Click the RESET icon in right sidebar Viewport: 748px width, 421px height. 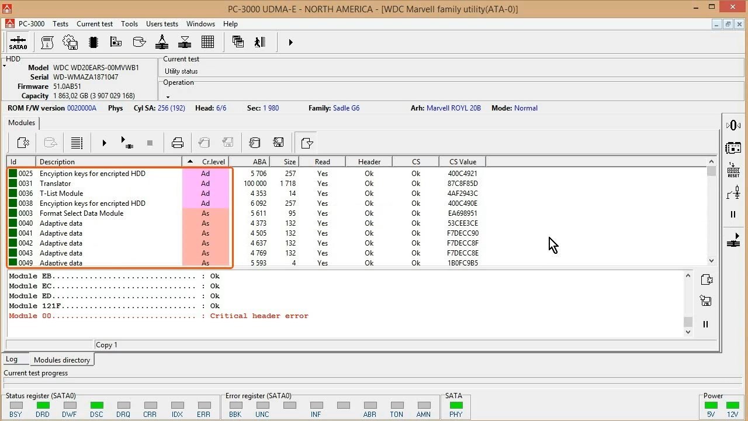pos(733,170)
